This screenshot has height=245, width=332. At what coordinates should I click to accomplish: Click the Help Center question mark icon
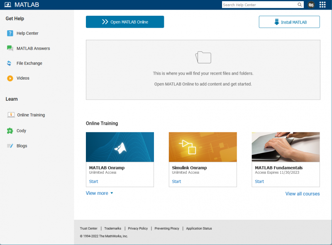pyautogui.click(x=10, y=33)
